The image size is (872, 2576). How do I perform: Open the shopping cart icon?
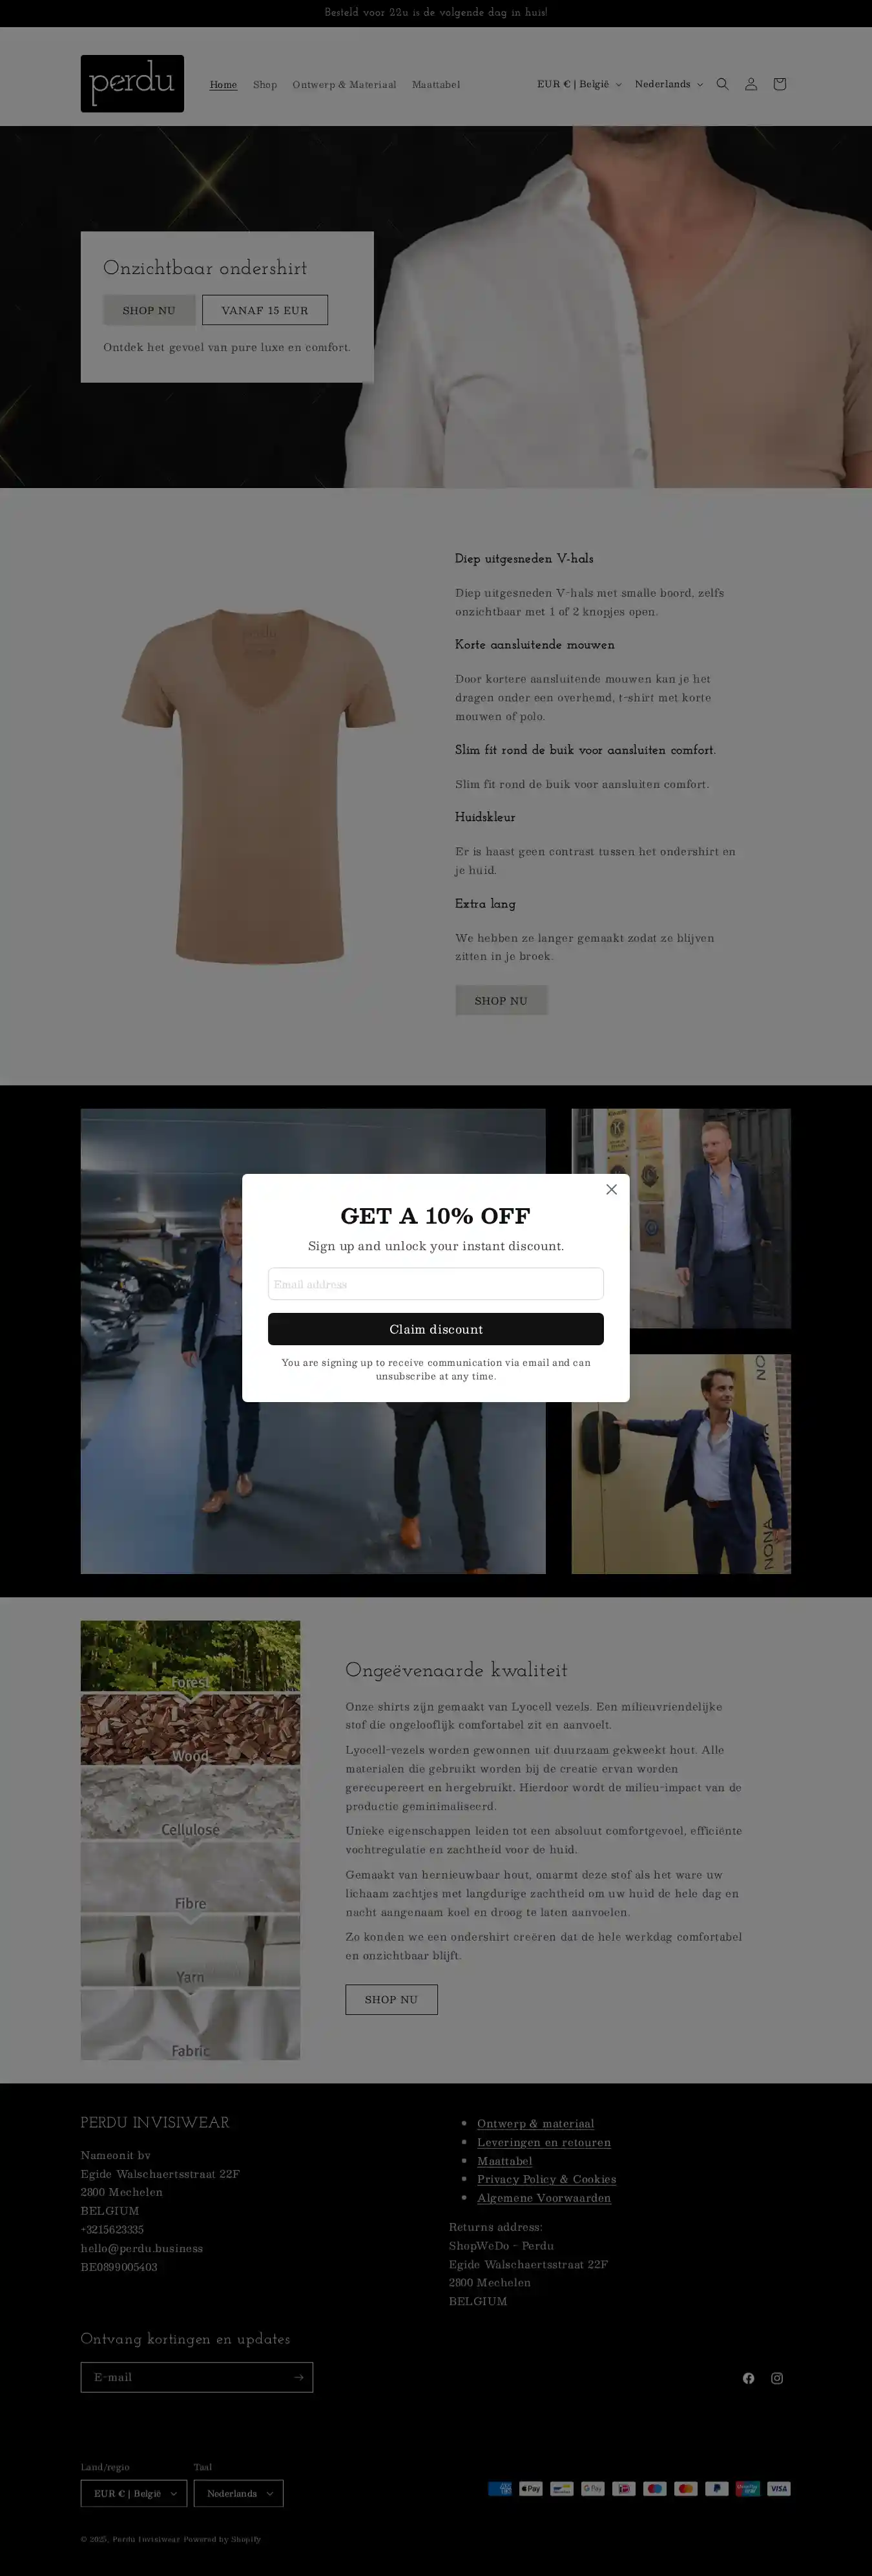click(780, 84)
